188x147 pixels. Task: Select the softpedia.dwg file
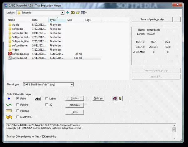pos(20,54)
